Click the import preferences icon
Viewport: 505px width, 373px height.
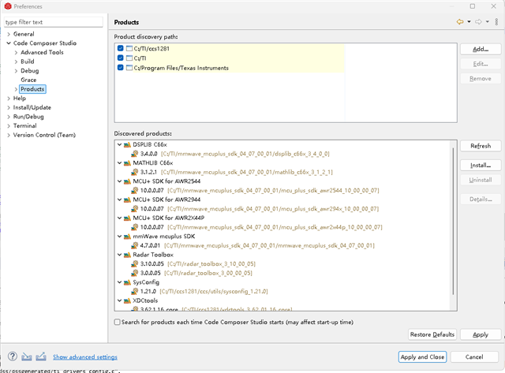pos(26,356)
